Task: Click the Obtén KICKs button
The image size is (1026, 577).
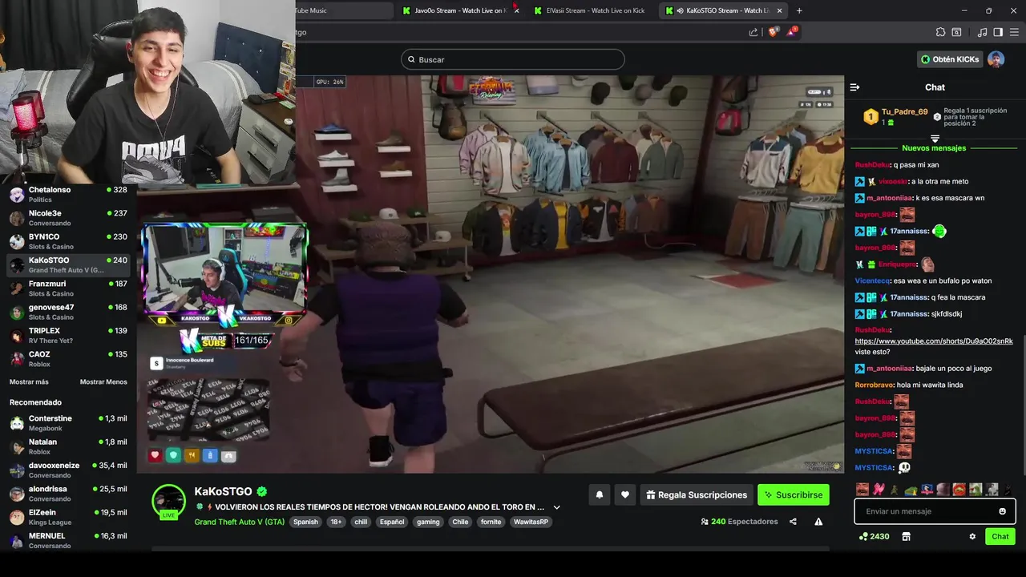Action: (x=950, y=59)
